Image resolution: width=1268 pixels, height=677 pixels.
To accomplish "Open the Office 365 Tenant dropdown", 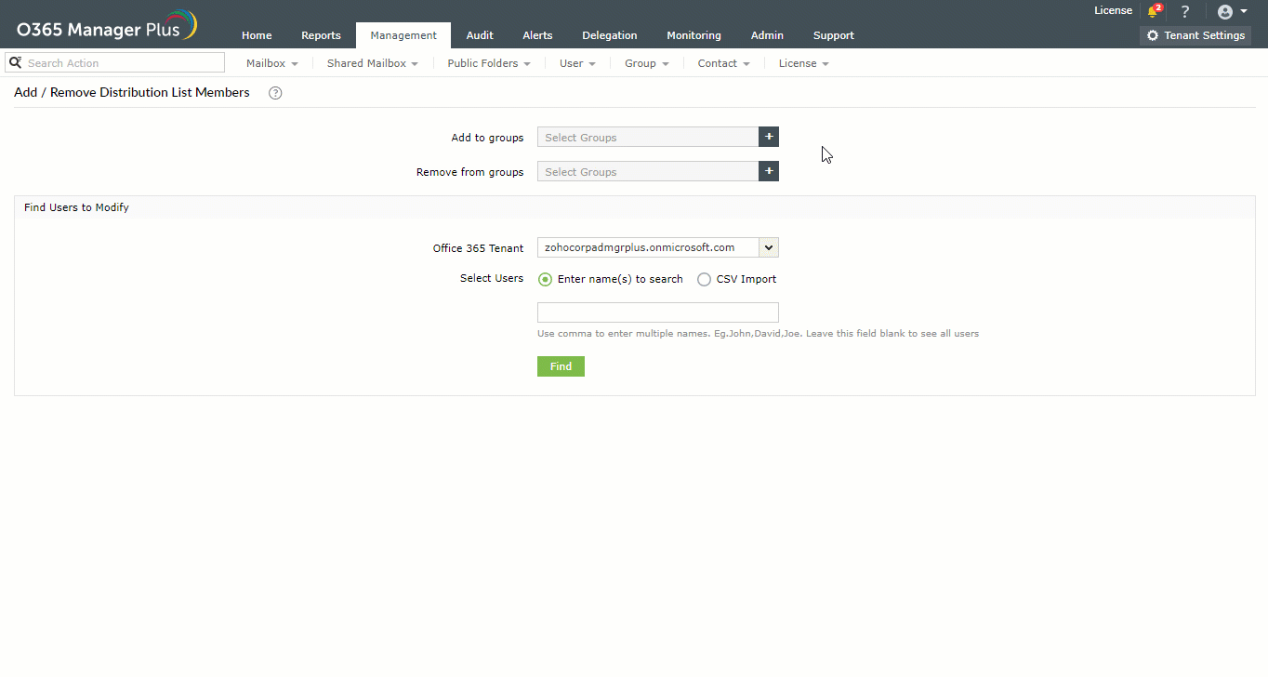I will tap(768, 247).
